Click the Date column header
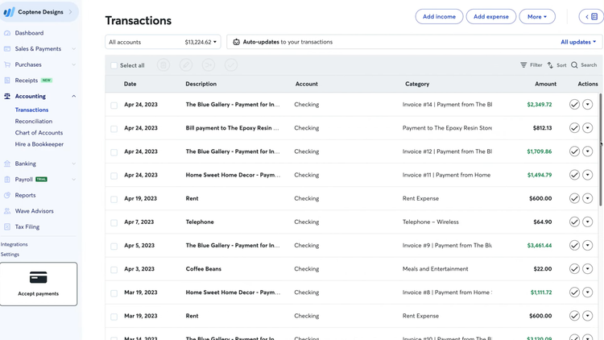 (x=130, y=84)
